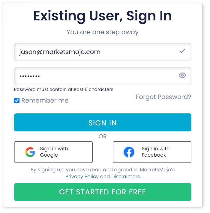This screenshot has width=210, height=213.
Task: Click the "By signing up" agreement text
Action: 103,169
